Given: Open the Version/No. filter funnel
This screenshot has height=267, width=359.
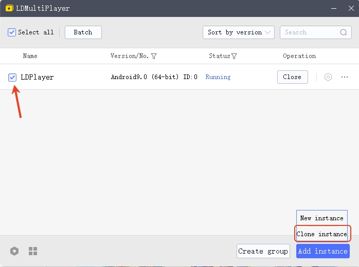Looking at the screenshot, I should (x=154, y=56).
